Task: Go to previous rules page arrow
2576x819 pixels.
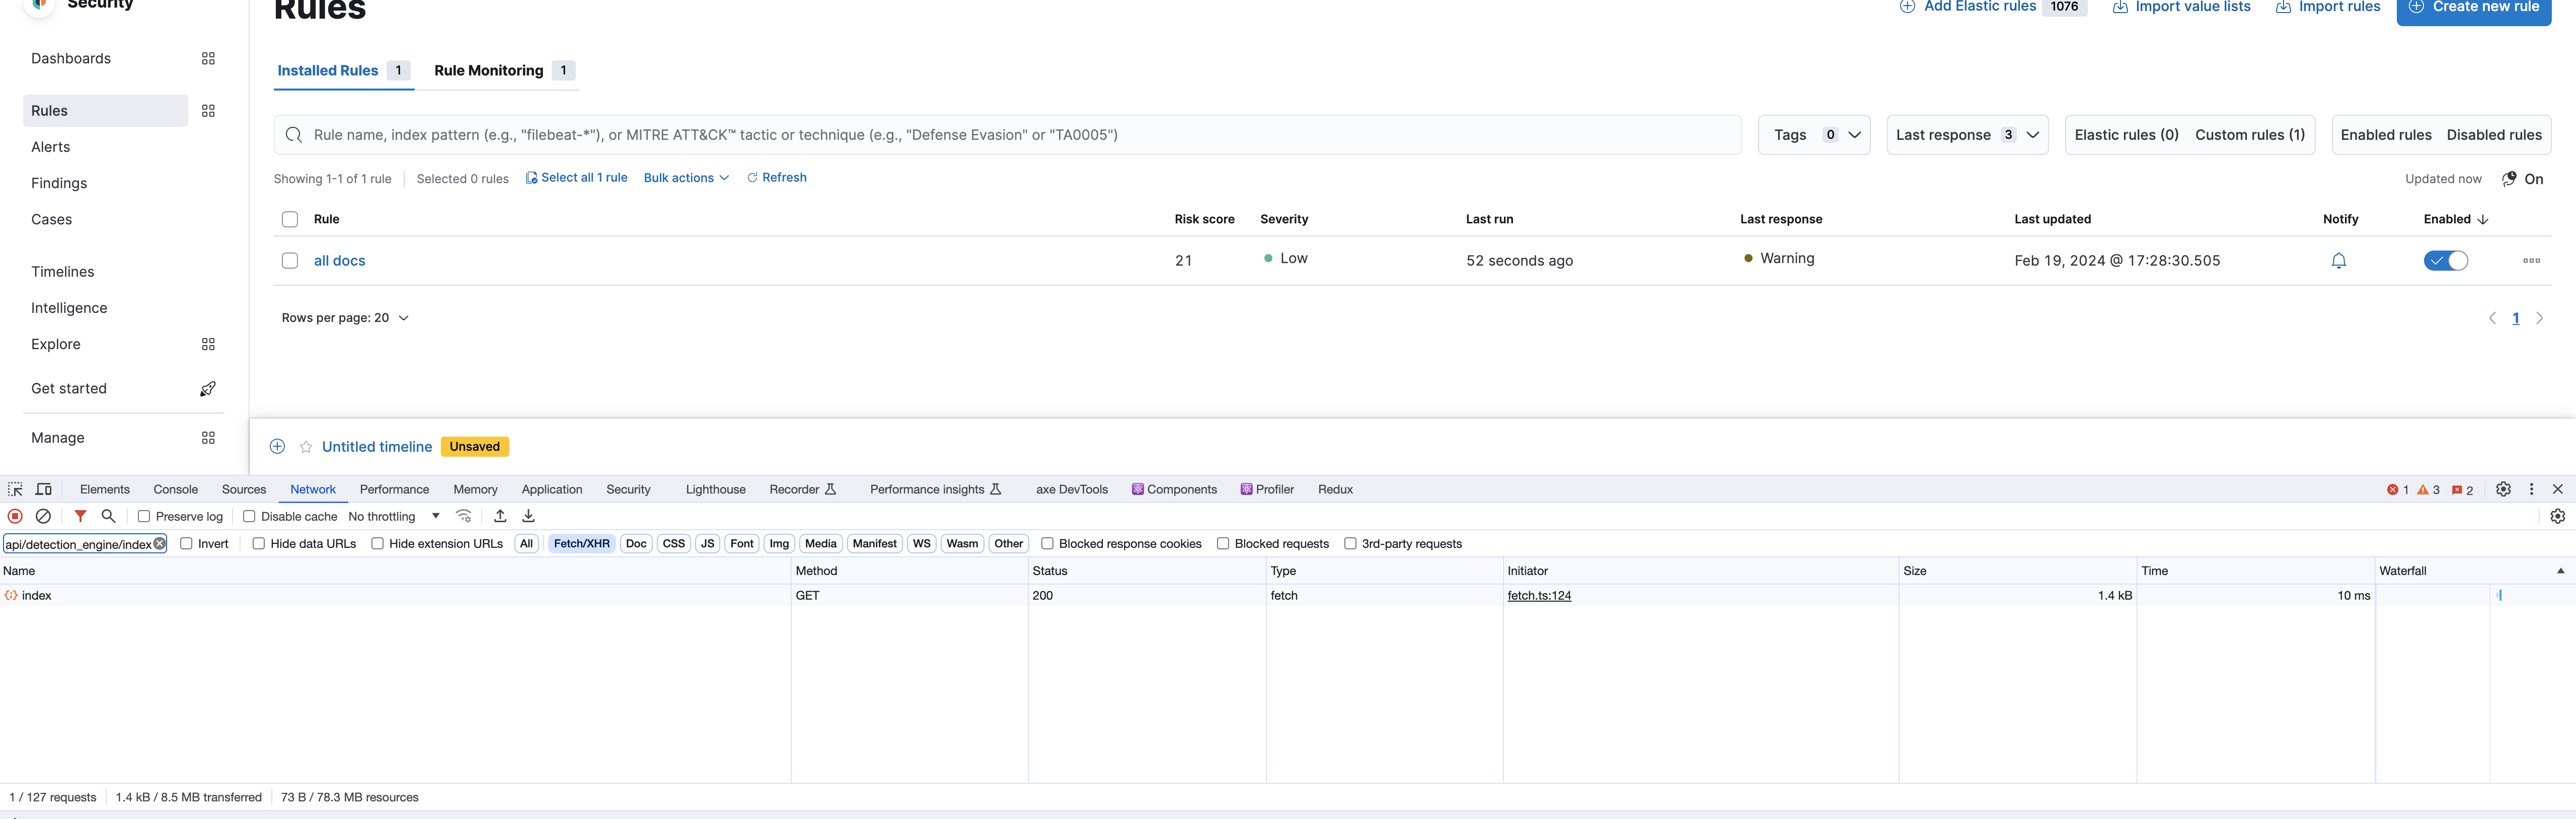Action: (2492, 319)
